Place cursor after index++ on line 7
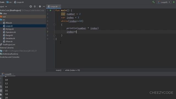The image size is (176, 99). click(x=76, y=32)
